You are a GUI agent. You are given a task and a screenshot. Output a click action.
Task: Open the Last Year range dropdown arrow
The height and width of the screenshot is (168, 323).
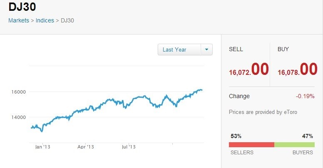207,49
